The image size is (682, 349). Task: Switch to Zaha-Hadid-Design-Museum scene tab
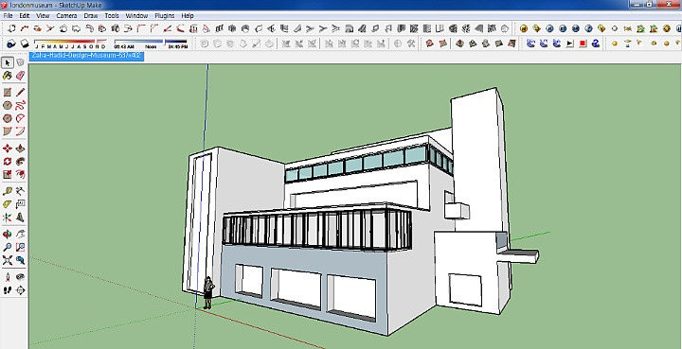86,56
